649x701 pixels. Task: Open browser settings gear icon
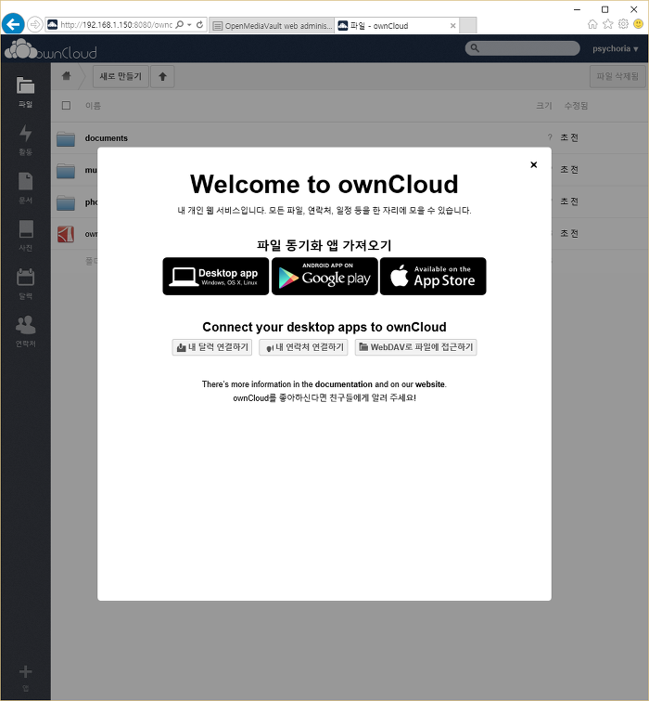(x=623, y=24)
